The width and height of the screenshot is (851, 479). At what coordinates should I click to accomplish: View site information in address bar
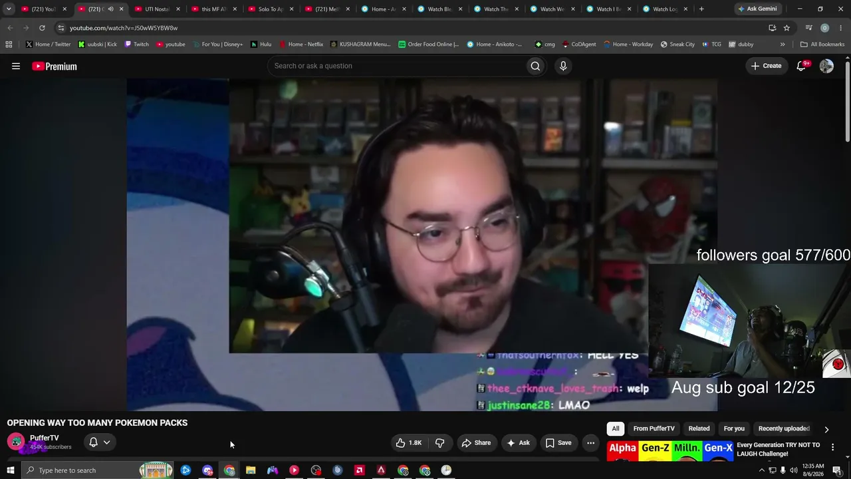[x=61, y=28]
